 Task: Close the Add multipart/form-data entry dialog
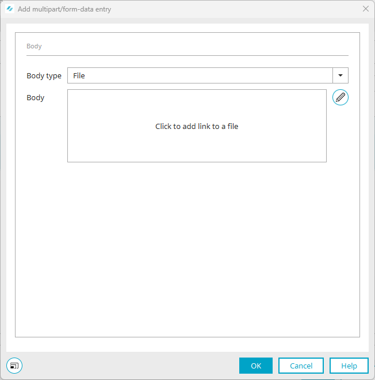(x=366, y=9)
